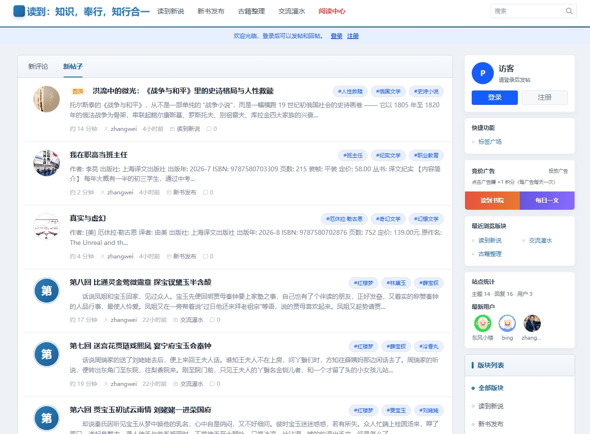Click comment count icon on 真实与虚幻 post

[x=205, y=256]
